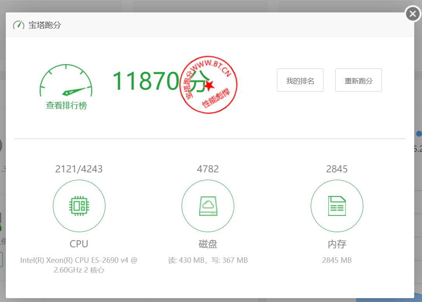Click the disk score 4782
The image size is (422, 302).
pos(208,169)
